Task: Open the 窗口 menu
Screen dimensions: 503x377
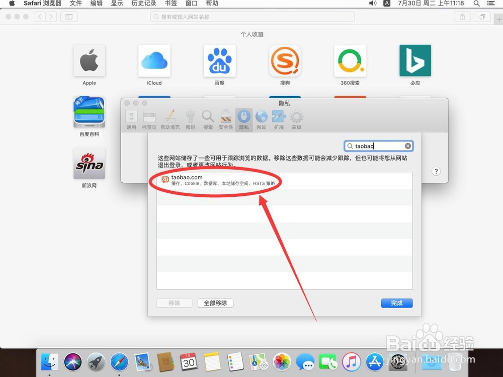Action: coord(191,4)
